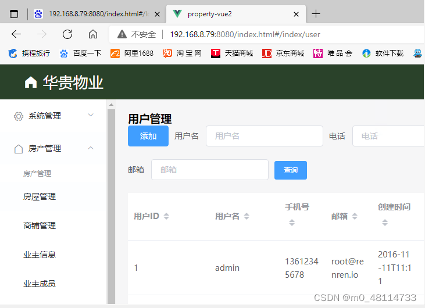Close the property-vue2 tab
Screen dimensions: 425x308
pyautogui.click(x=297, y=14)
